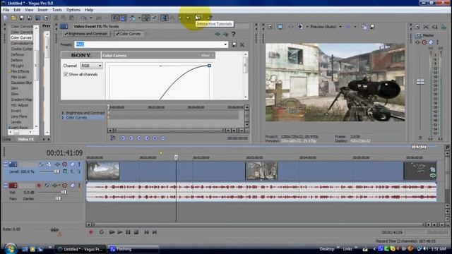Click the New project icon in toolbar
The height and width of the screenshot is (254, 452).
coord(6,18)
